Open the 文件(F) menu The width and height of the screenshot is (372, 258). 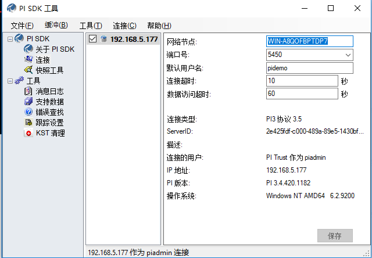point(22,26)
